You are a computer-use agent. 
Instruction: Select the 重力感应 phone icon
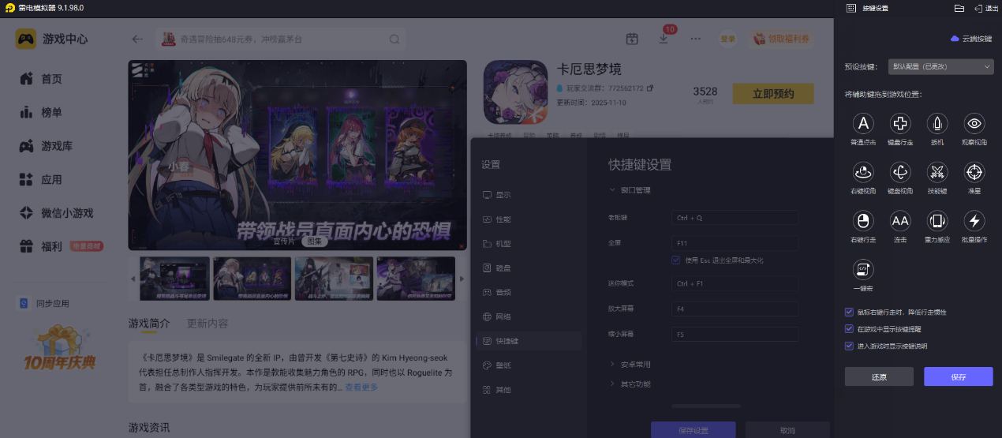pyautogui.click(x=937, y=220)
